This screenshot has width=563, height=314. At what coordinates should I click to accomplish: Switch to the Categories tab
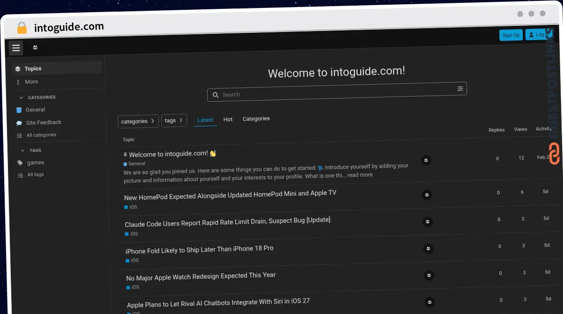tap(256, 119)
